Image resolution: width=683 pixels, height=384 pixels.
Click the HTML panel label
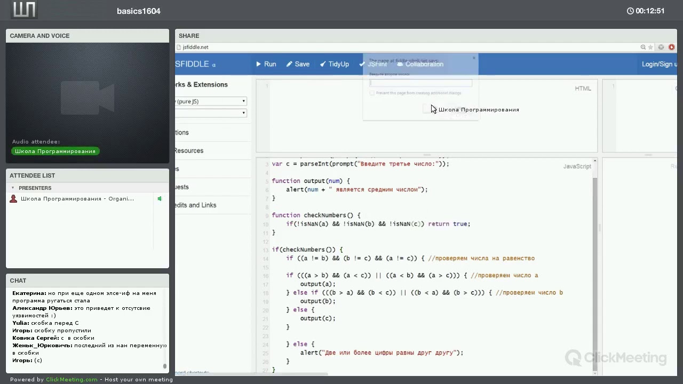coord(583,89)
